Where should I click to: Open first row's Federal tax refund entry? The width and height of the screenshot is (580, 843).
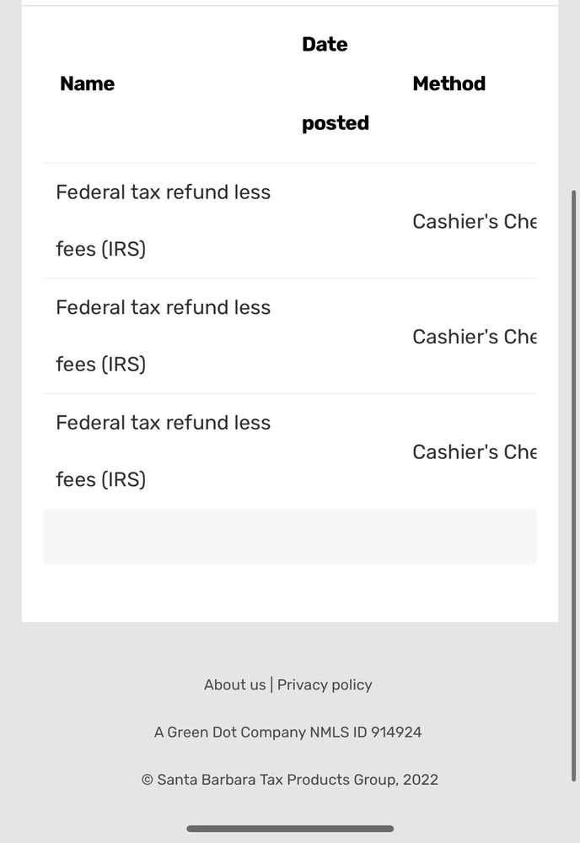(x=164, y=220)
